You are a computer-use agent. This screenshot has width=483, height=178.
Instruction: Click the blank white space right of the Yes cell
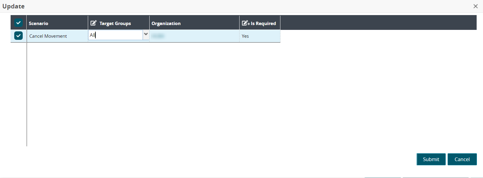click(x=379, y=36)
